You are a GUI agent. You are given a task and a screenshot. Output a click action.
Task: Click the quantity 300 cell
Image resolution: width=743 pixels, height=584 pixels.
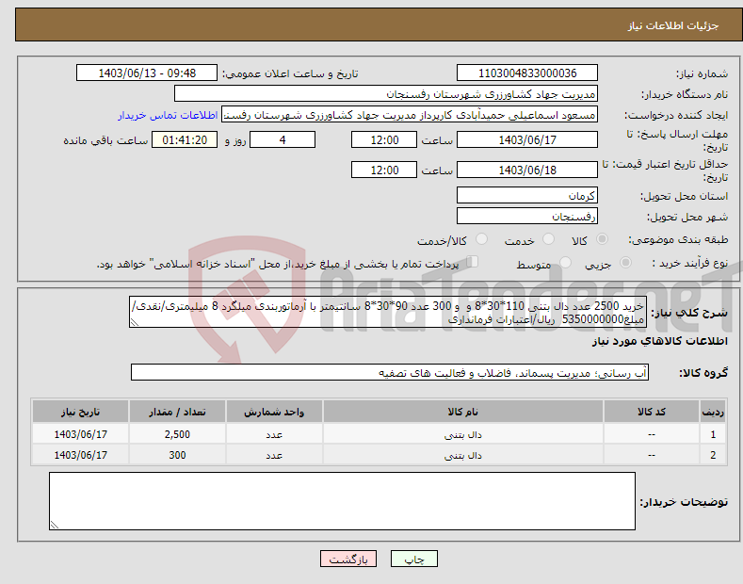(x=177, y=455)
